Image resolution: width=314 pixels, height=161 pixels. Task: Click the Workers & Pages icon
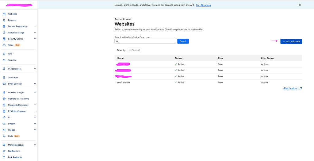[x=4, y=93]
